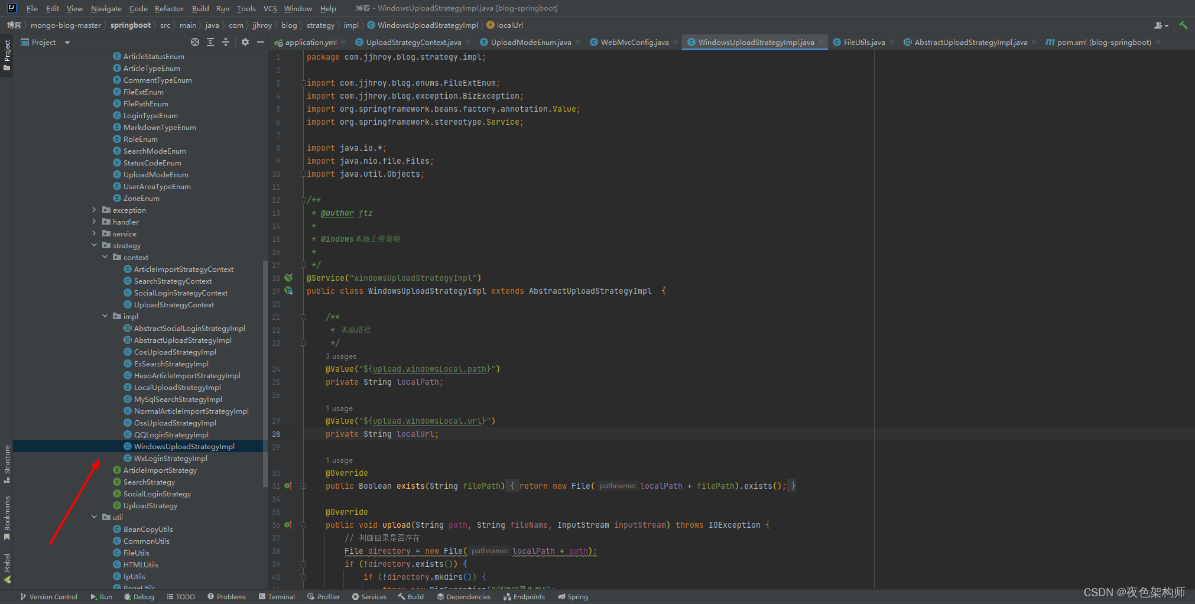This screenshot has width=1195, height=604.
Task: Open the Refactor menu
Action: click(169, 8)
